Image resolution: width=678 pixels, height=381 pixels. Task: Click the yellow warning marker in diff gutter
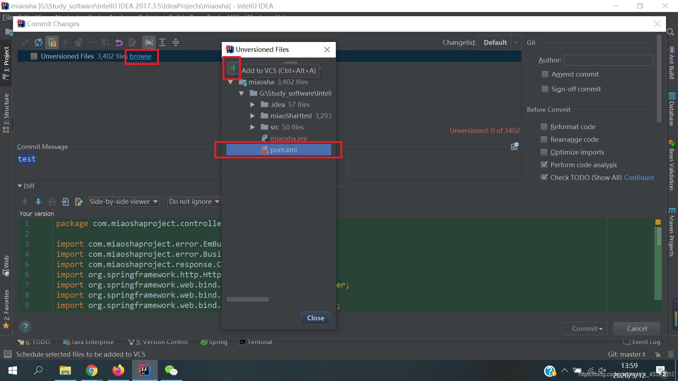[658, 222]
